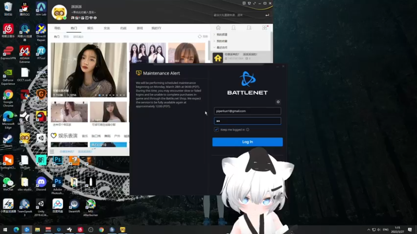Launch Steam from the desktop
Viewport: 417px width, 234px height.
(8, 140)
